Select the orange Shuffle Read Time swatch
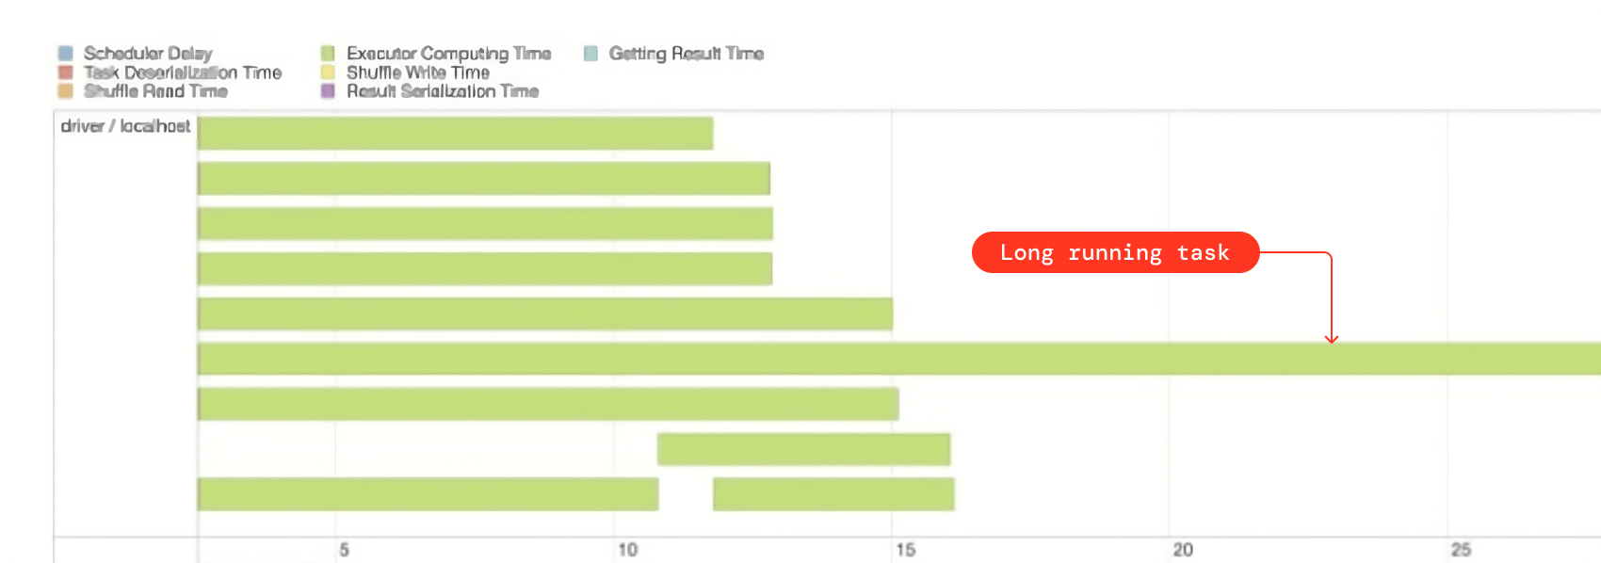1601x563 pixels. point(65,91)
